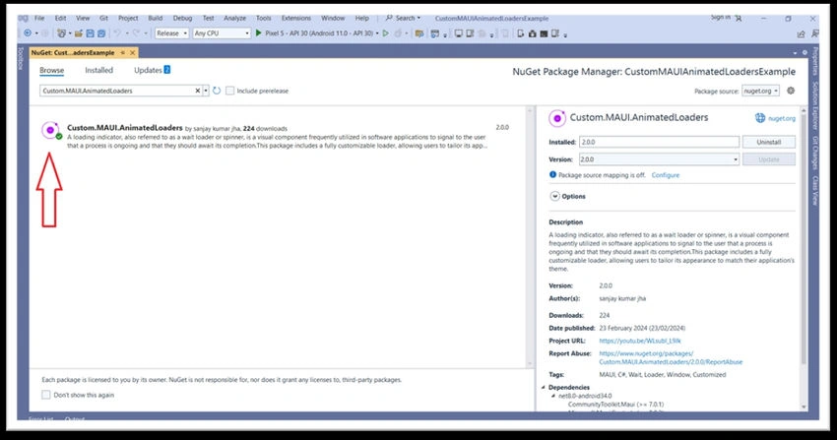Viewport: 837px width, 440px height.
Task: Clear the package search box
Action: coord(198,91)
